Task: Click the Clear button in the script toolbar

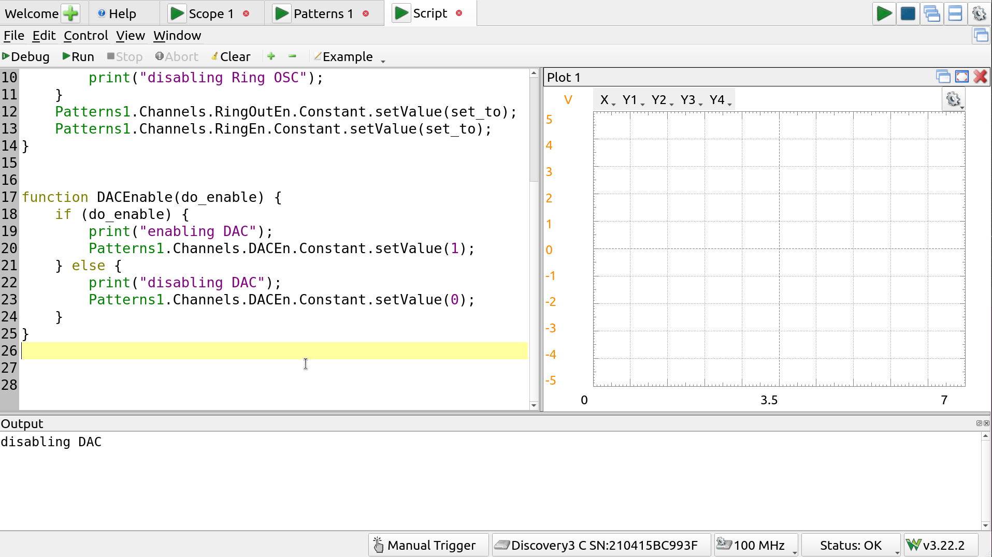Action: [231, 56]
